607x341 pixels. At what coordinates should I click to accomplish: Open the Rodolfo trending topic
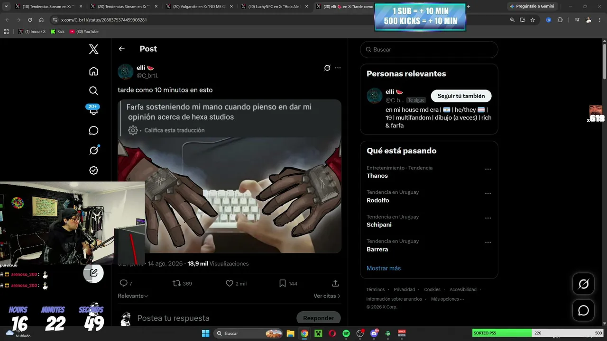(378, 200)
